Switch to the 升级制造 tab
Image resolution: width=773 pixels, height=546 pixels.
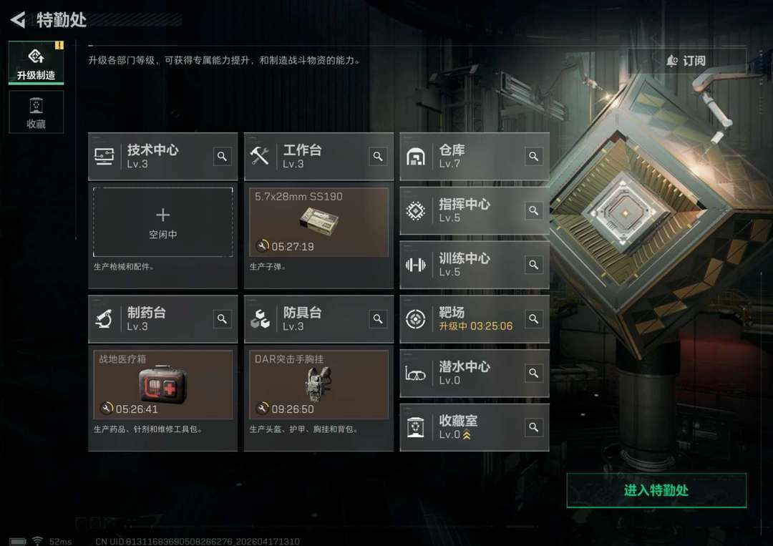(36, 63)
